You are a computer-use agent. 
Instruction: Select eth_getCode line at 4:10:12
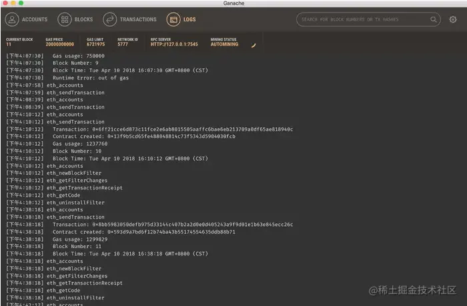(x=43, y=195)
